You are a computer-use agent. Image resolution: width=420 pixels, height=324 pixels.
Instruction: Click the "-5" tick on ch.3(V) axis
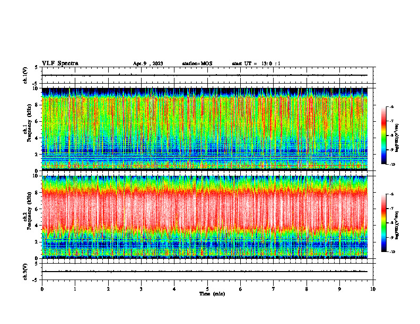[x=36, y=280]
